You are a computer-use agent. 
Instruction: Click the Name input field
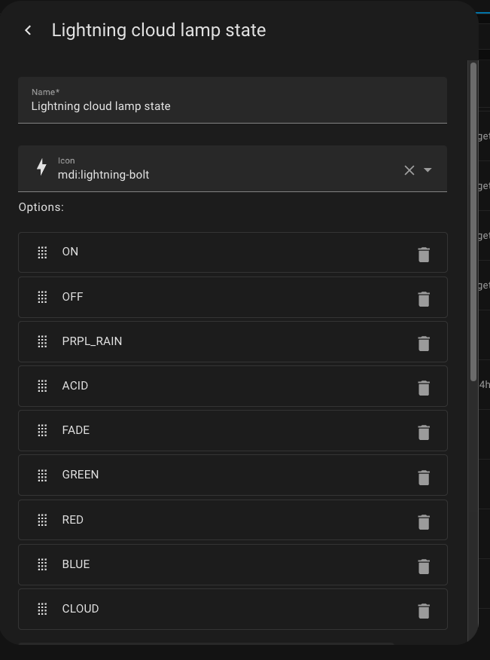[232, 100]
